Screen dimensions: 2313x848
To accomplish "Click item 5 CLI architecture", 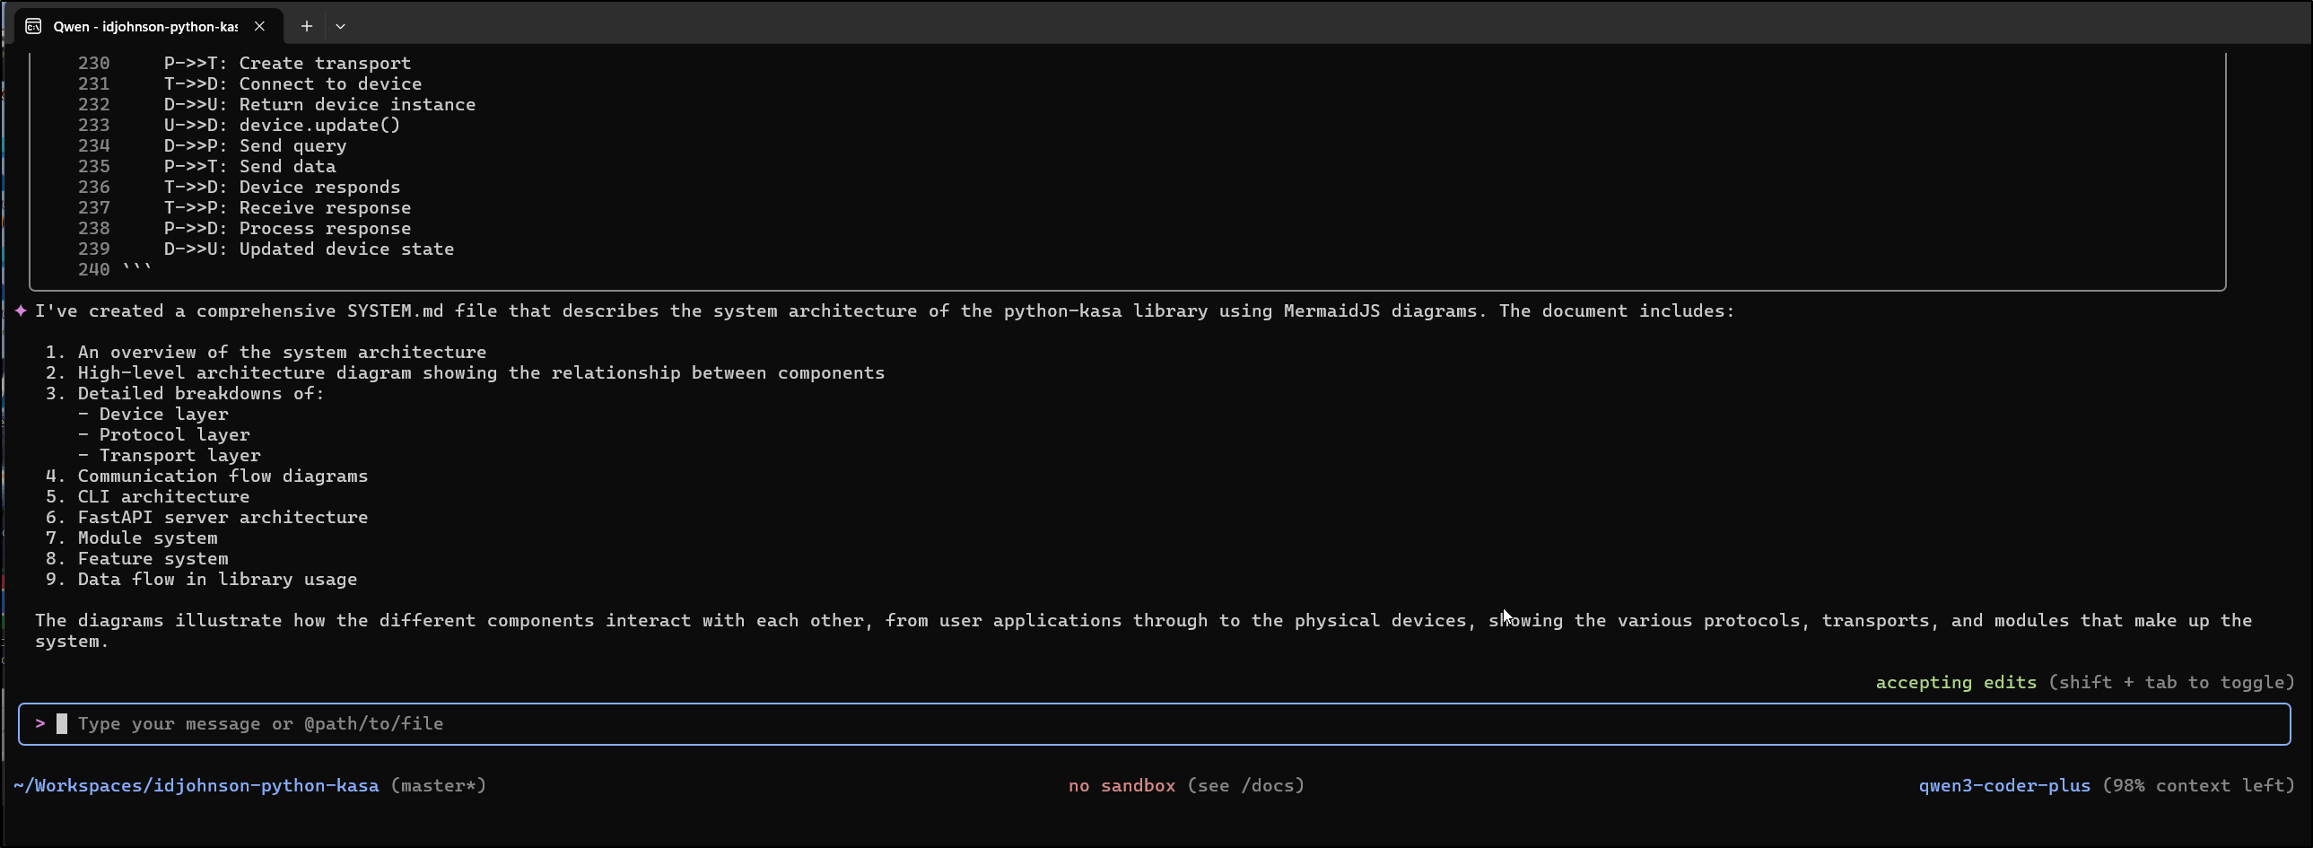I will tap(147, 497).
